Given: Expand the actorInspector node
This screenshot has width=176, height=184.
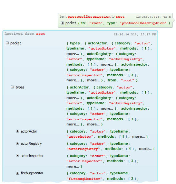Looking at the screenshot, I should 17,156.
